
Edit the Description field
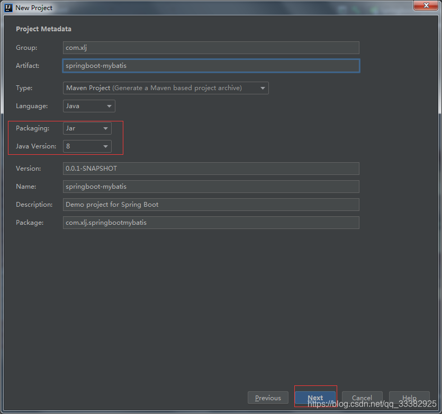click(x=211, y=205)
